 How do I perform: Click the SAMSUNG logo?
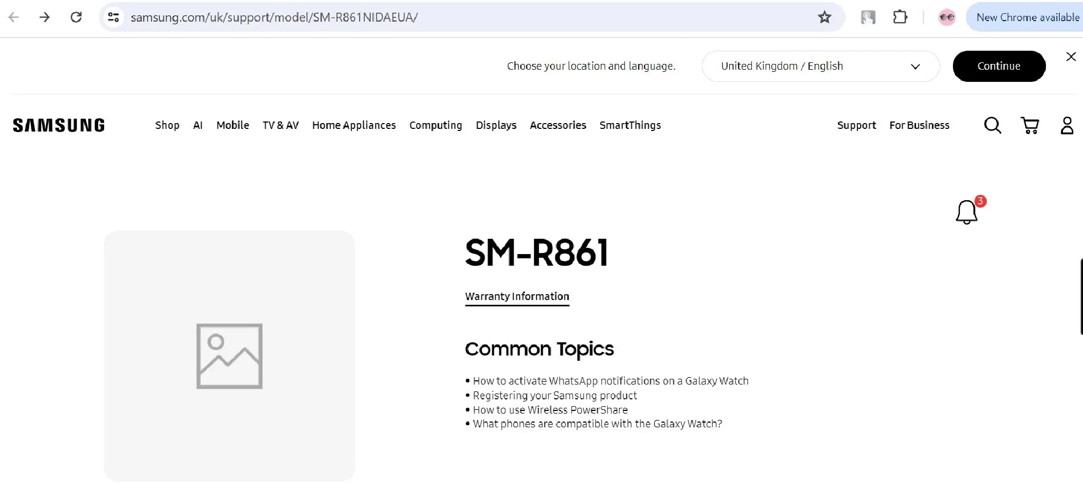pyautogui.click(x=58, y=125)
